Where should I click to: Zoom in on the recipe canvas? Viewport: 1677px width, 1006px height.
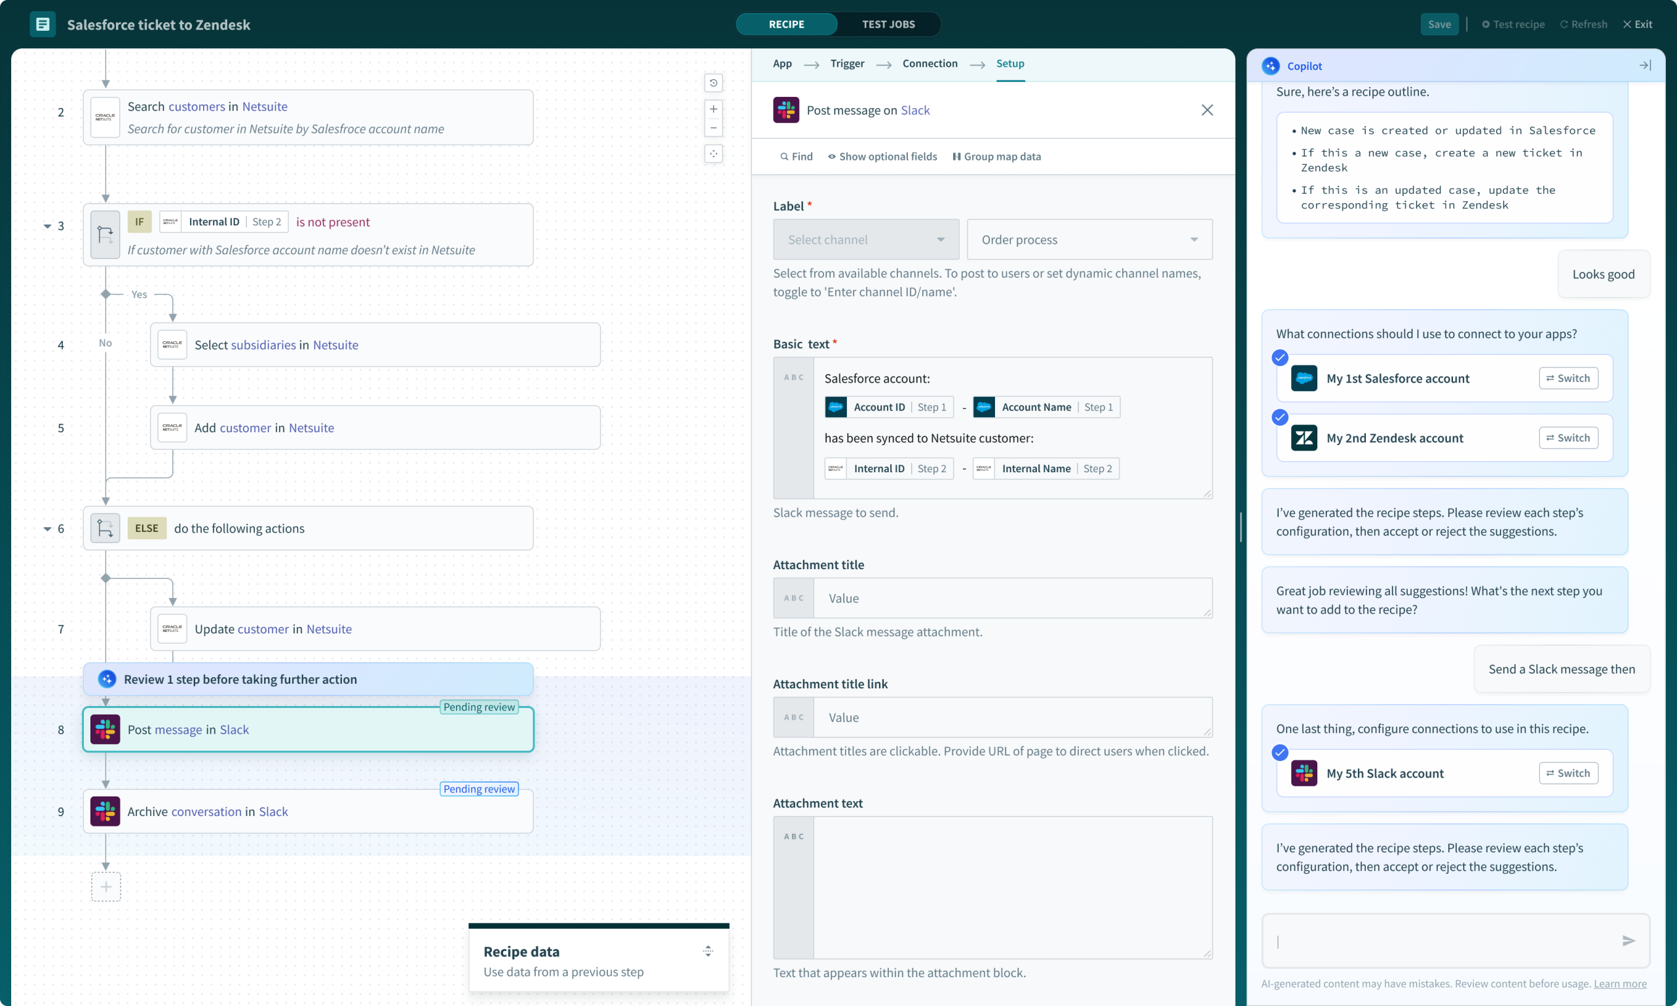(713, 109)
